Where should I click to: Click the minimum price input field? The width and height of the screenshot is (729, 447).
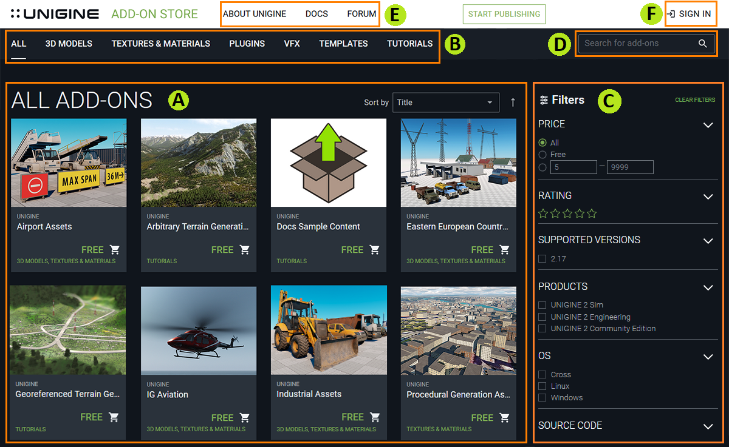click(573, 167)
